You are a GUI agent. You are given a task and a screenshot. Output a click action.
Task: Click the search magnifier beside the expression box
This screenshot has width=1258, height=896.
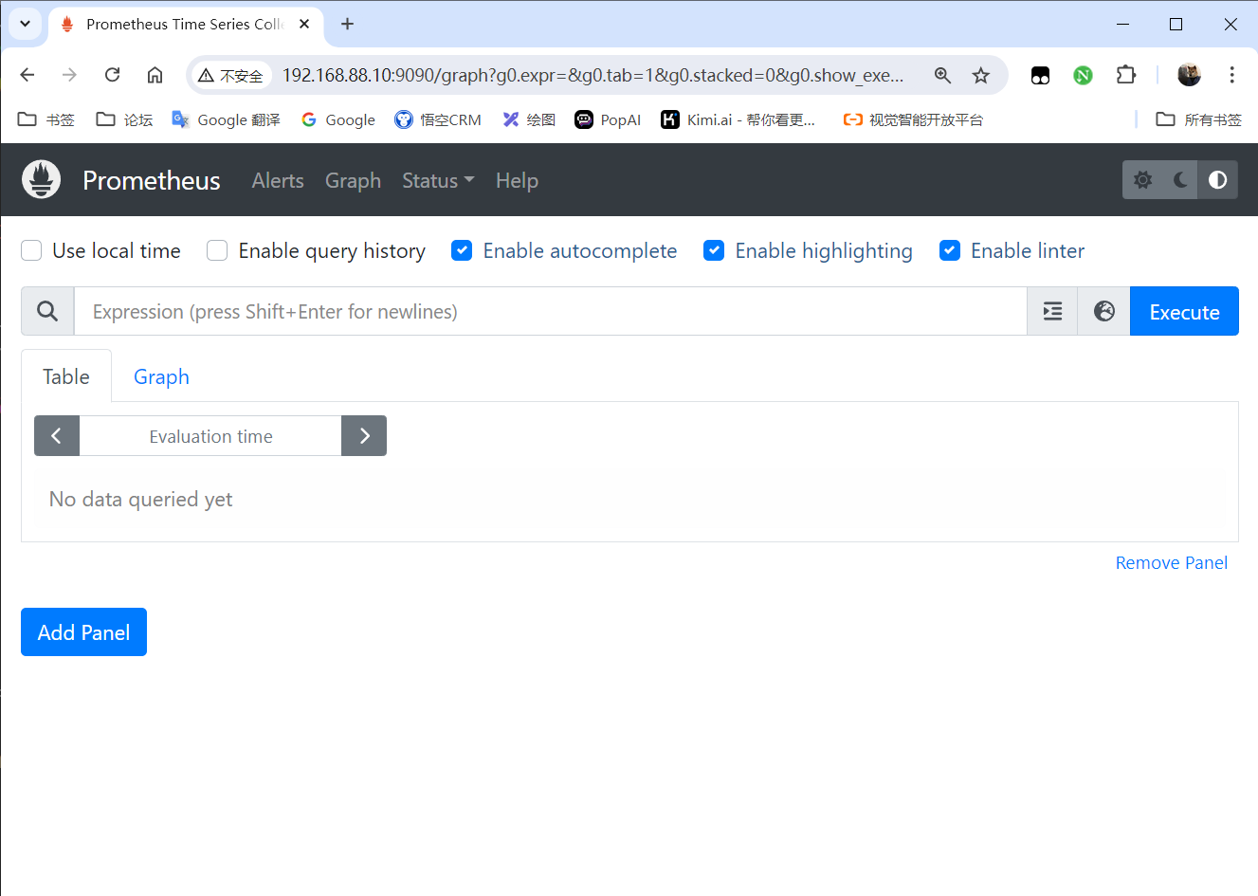pos(47,311)
